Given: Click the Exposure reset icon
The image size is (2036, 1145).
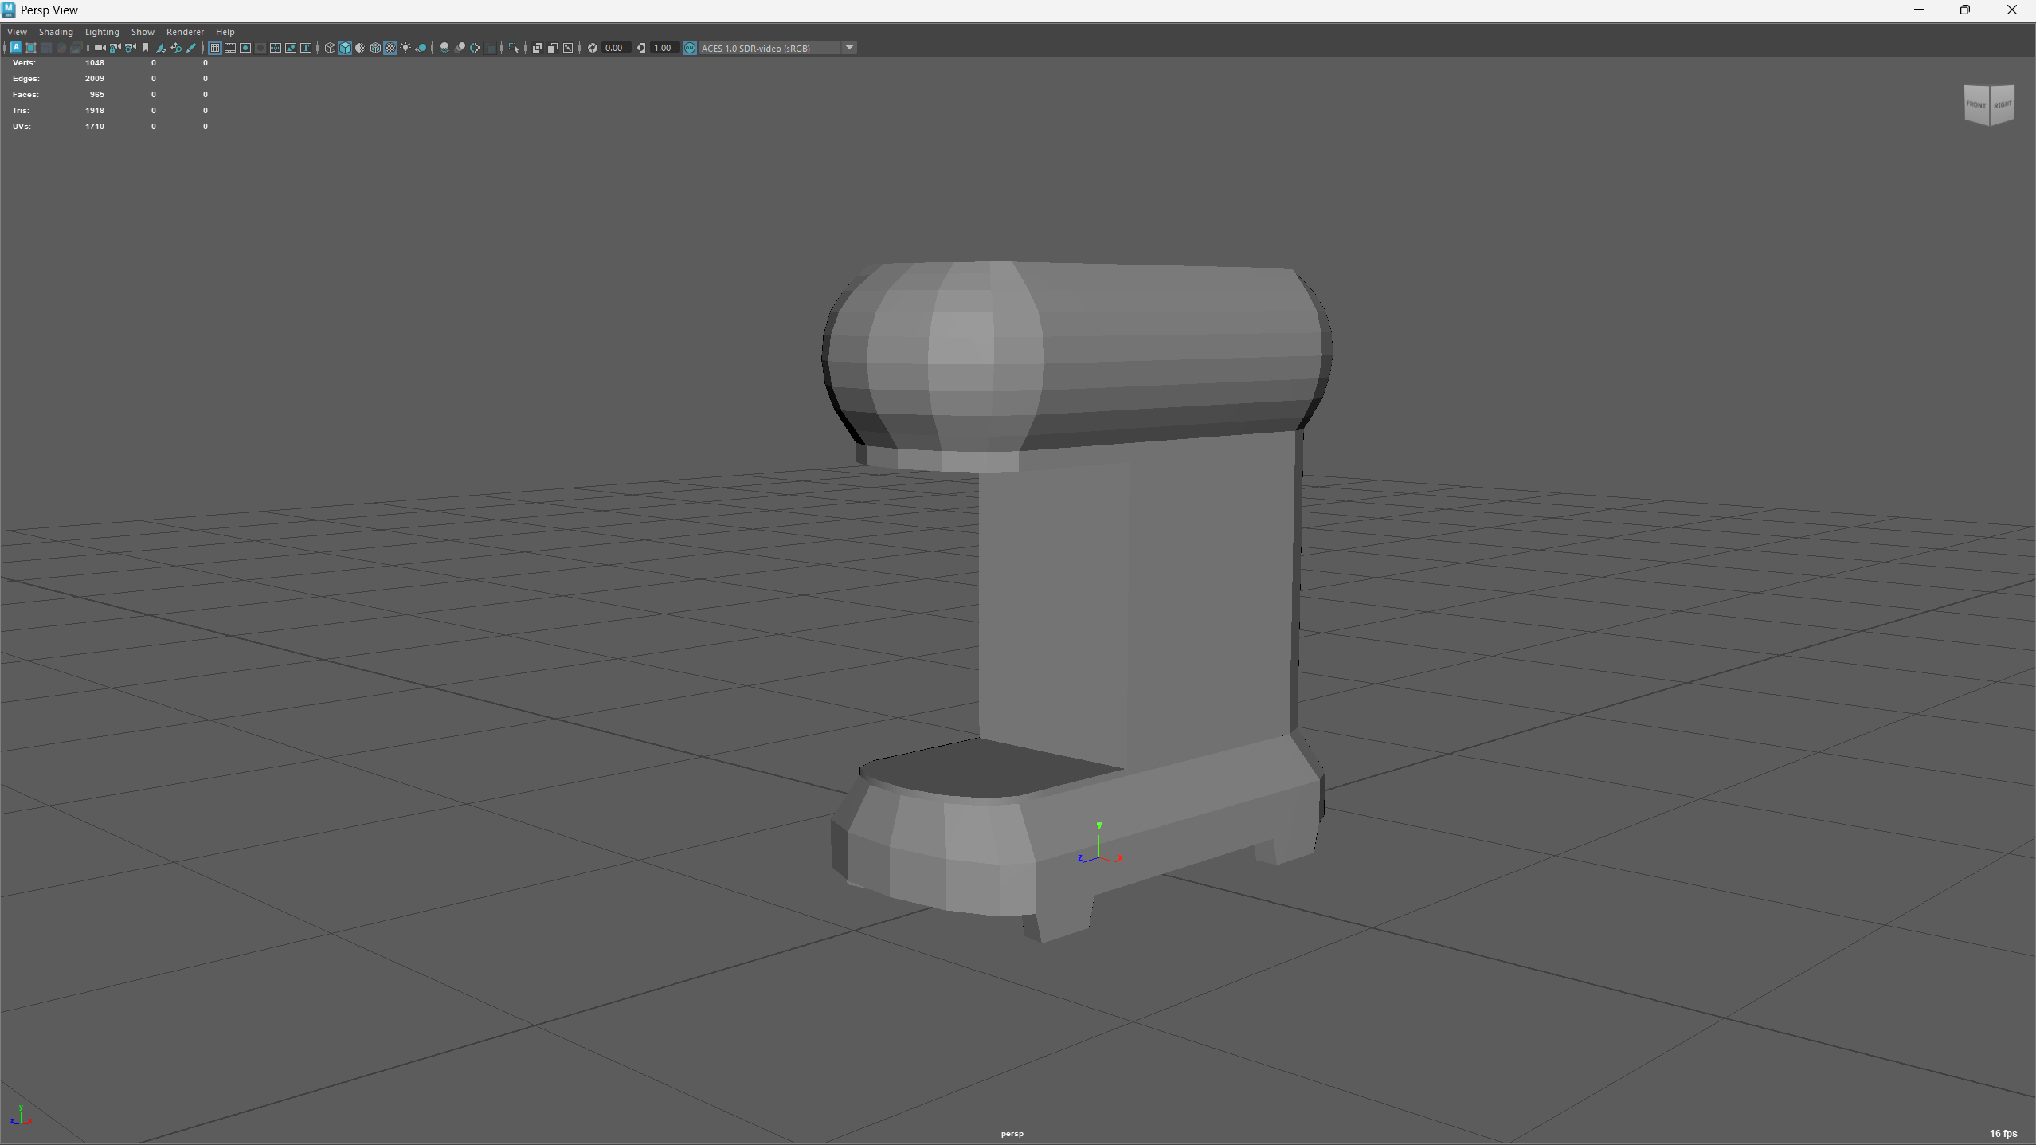Looking at the screenshot, I should [593, 48].
